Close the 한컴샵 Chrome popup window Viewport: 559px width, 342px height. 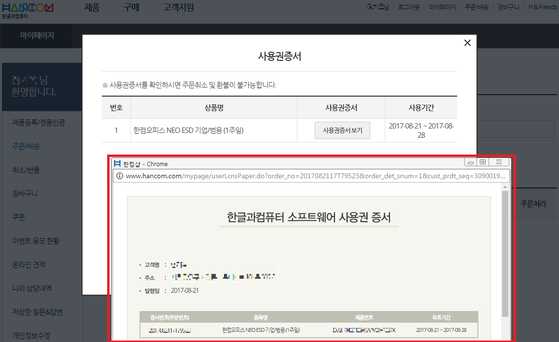coord(499,162)
